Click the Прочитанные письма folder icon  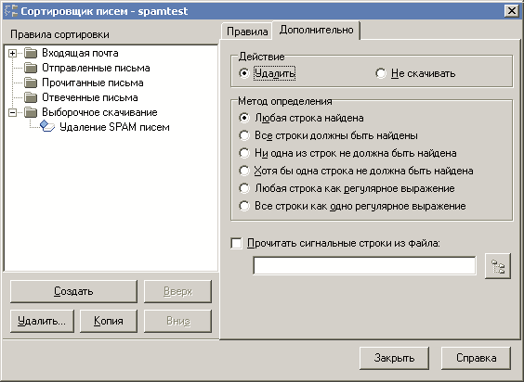point(31,83)
